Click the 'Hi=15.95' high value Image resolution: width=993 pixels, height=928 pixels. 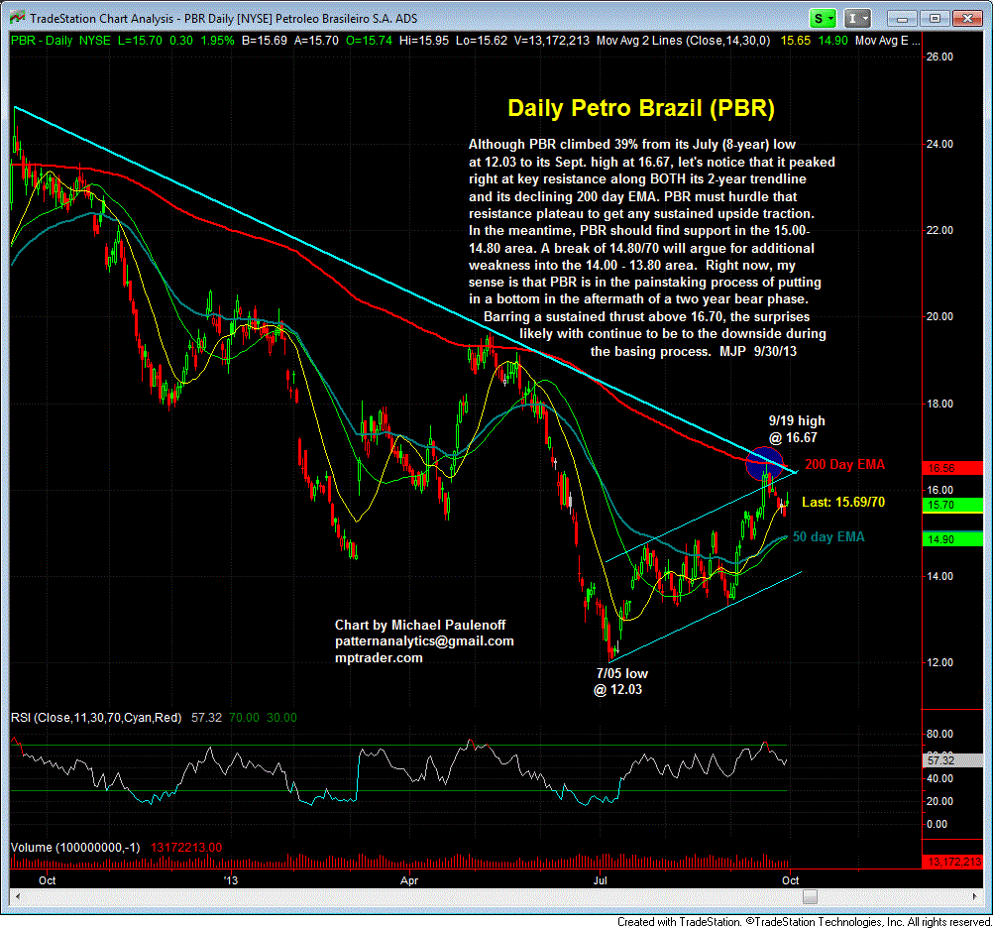point(424,41)
